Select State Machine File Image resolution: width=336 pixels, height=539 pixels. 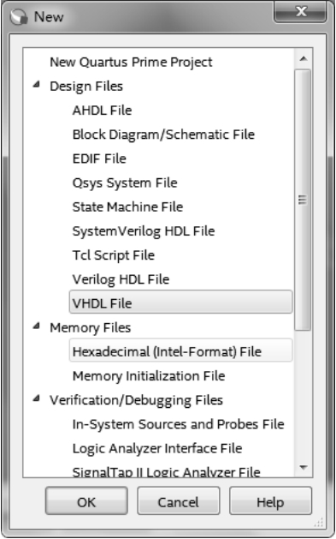tap(127, 207)
